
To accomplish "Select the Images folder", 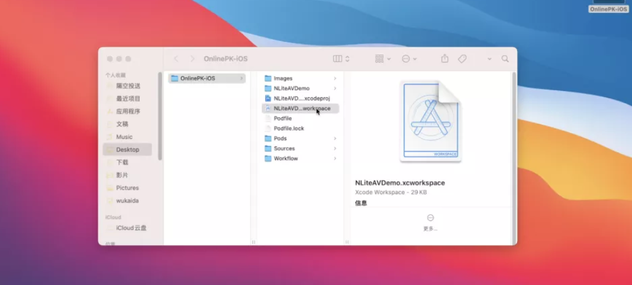I will 300,79.
